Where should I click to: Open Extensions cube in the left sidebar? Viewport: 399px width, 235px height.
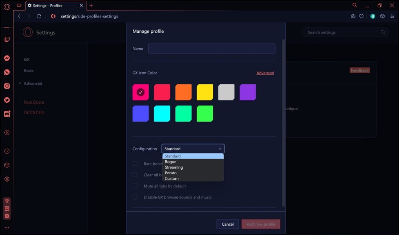[x=7, y=165]
